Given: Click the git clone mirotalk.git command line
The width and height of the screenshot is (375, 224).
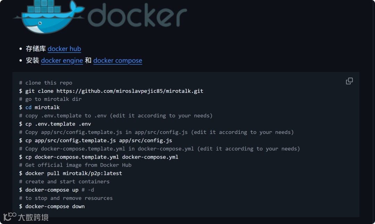Looking at the screenshot, I should tap(111, 91).
